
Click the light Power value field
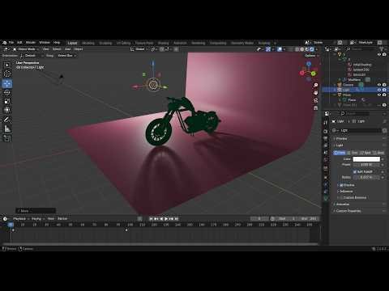366,165
